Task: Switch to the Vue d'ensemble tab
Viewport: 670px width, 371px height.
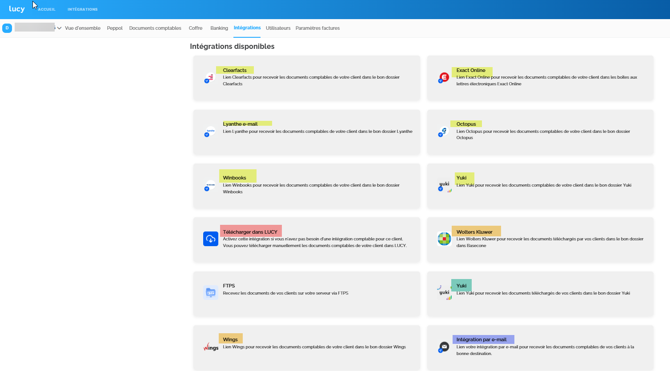Action: (83, 28)
